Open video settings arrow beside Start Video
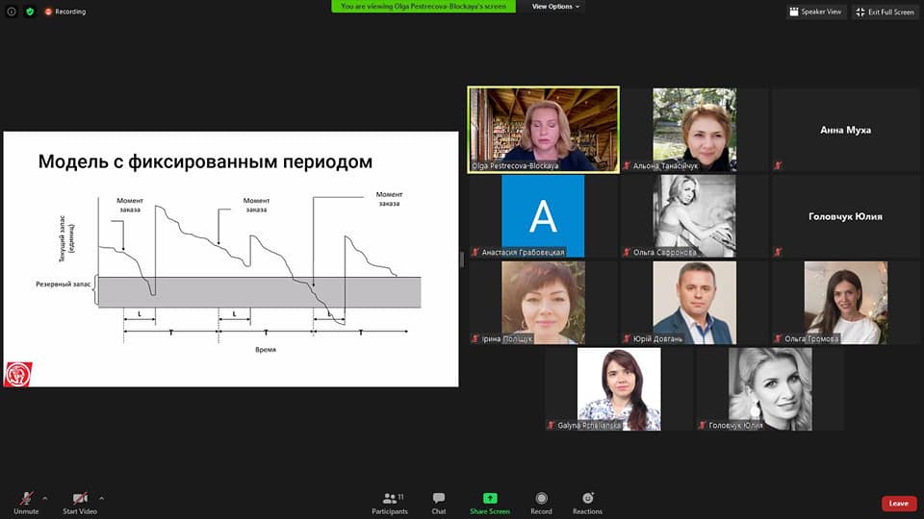The width and height of the screenshot is (924, 519). tap(101, 498)
